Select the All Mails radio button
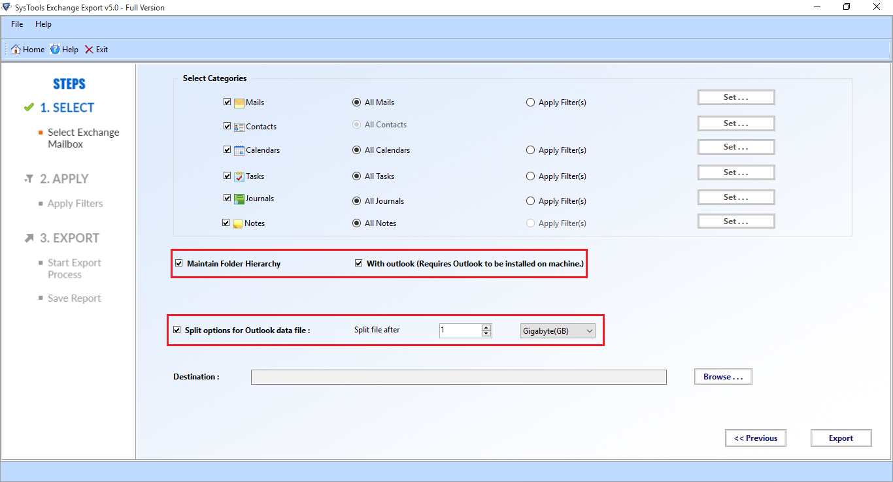This screenshot has height=482, width=893. 356,103
